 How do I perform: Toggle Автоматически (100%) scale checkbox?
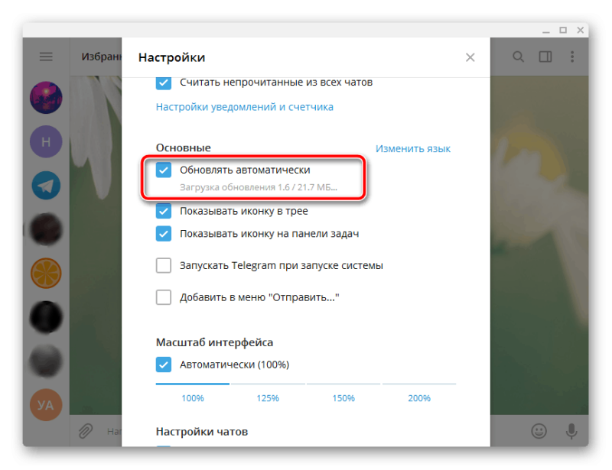coord(164,365)
